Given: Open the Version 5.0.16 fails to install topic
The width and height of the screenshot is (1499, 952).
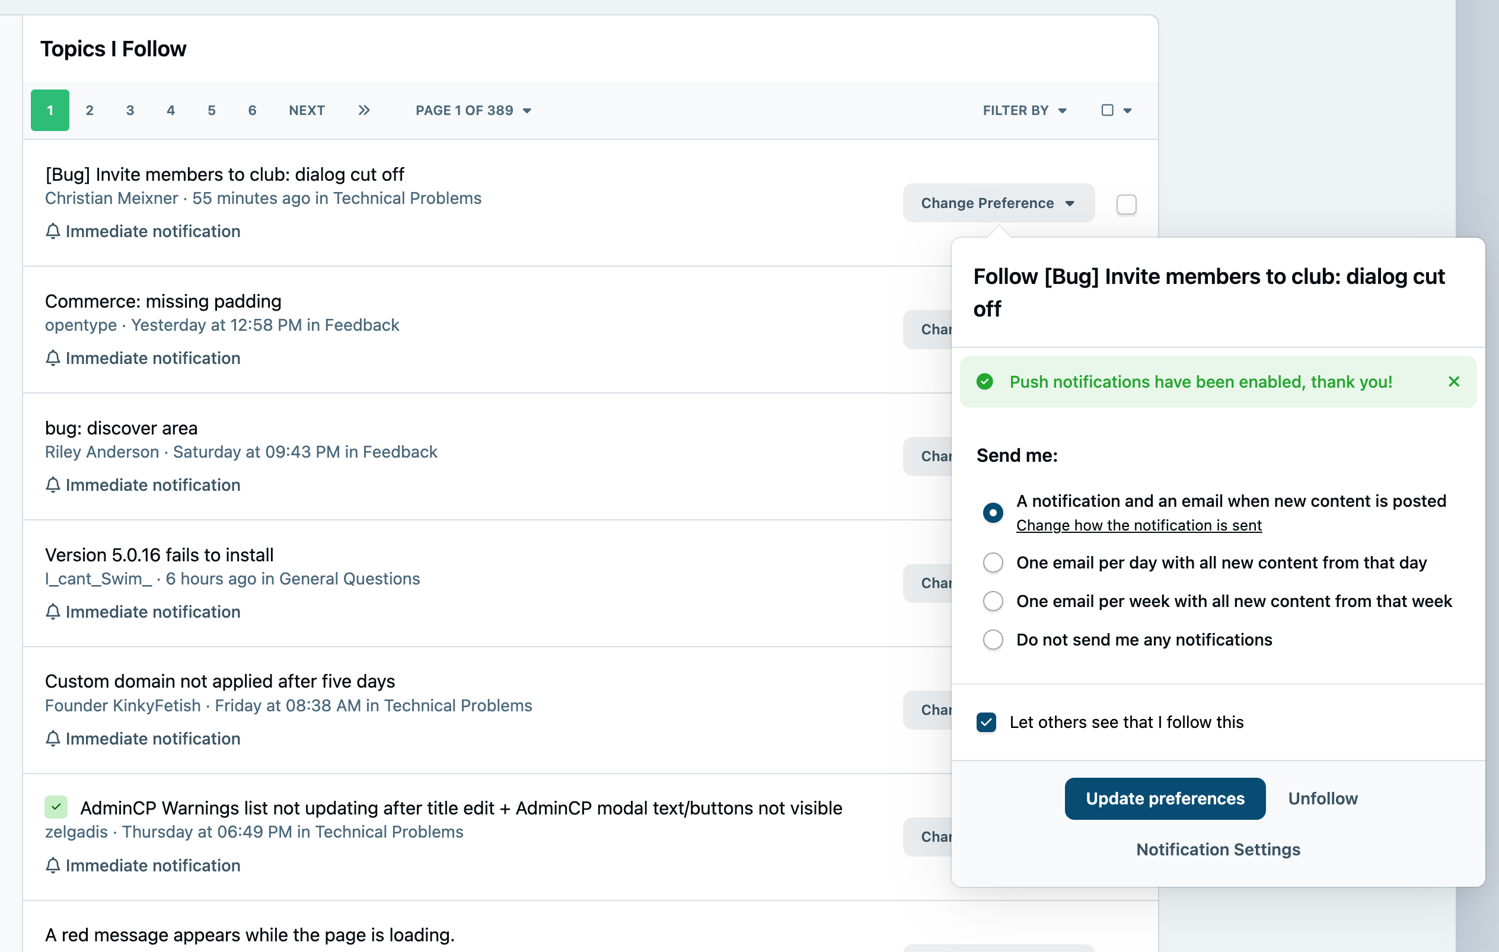Looking at the screenshot, I should point(160,554).
